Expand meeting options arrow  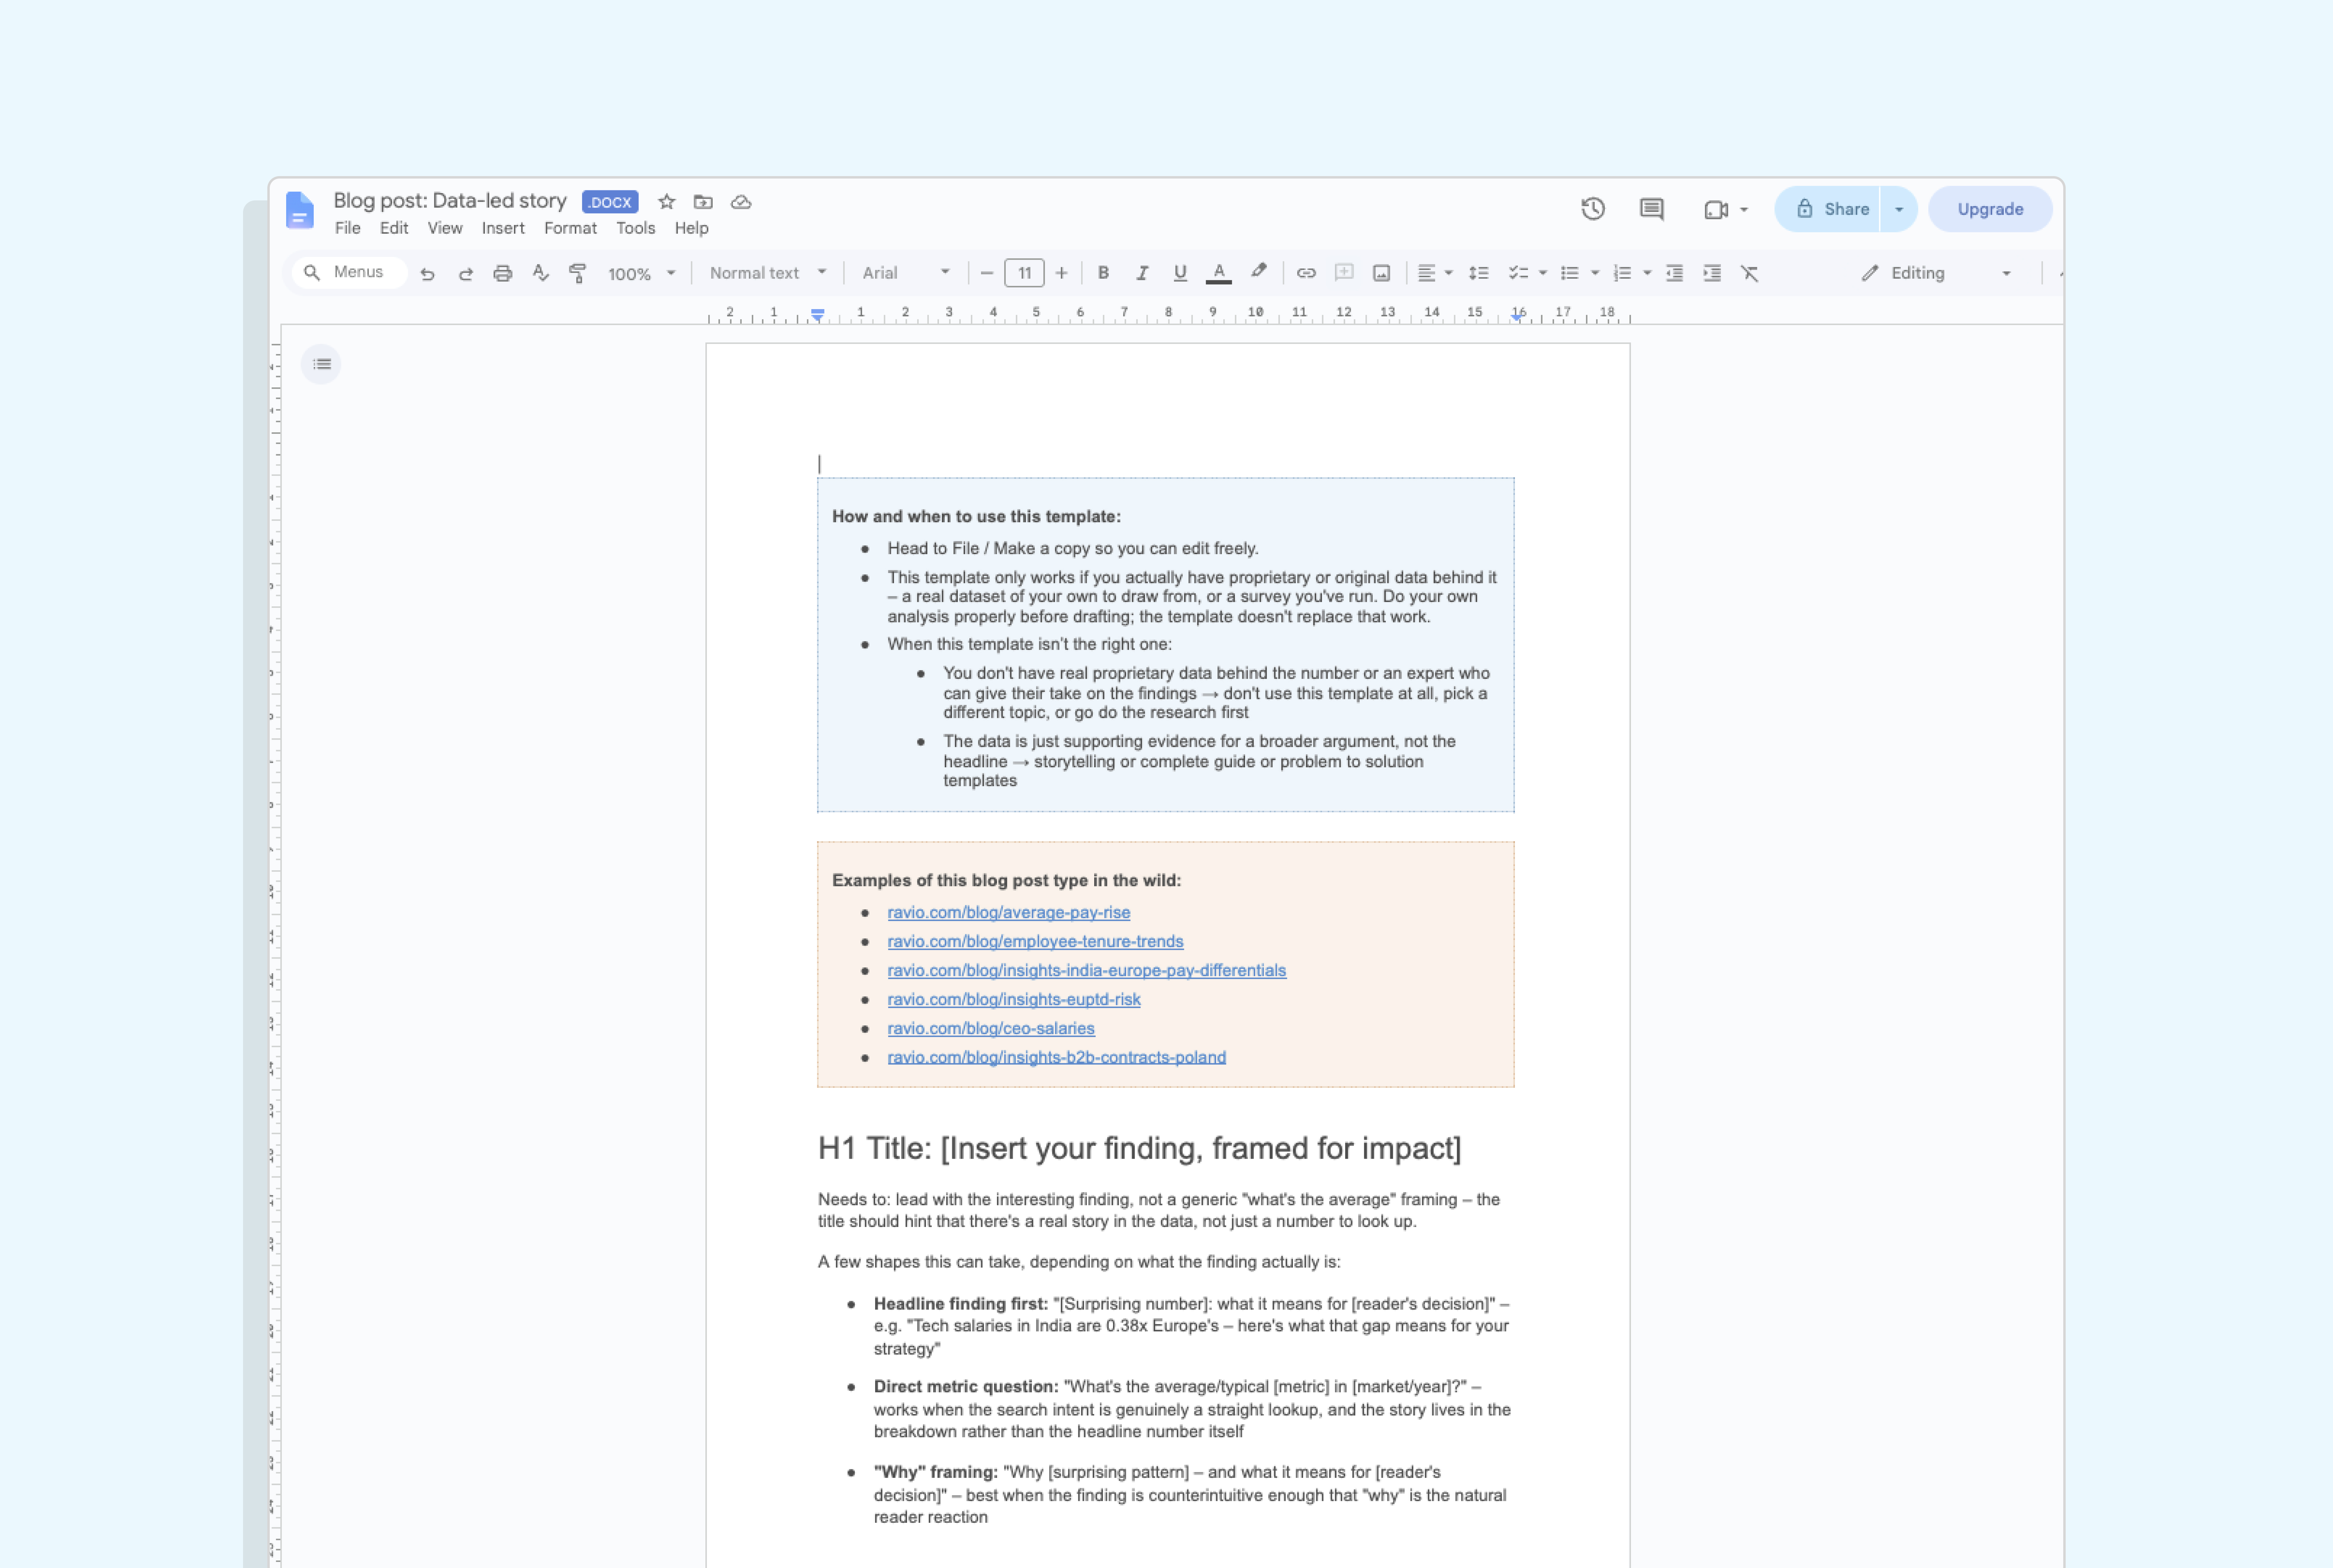pyautogui.click(x=1744, y=210)
